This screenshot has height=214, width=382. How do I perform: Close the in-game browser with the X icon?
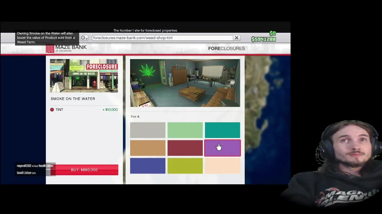click(x=236, y=38)
